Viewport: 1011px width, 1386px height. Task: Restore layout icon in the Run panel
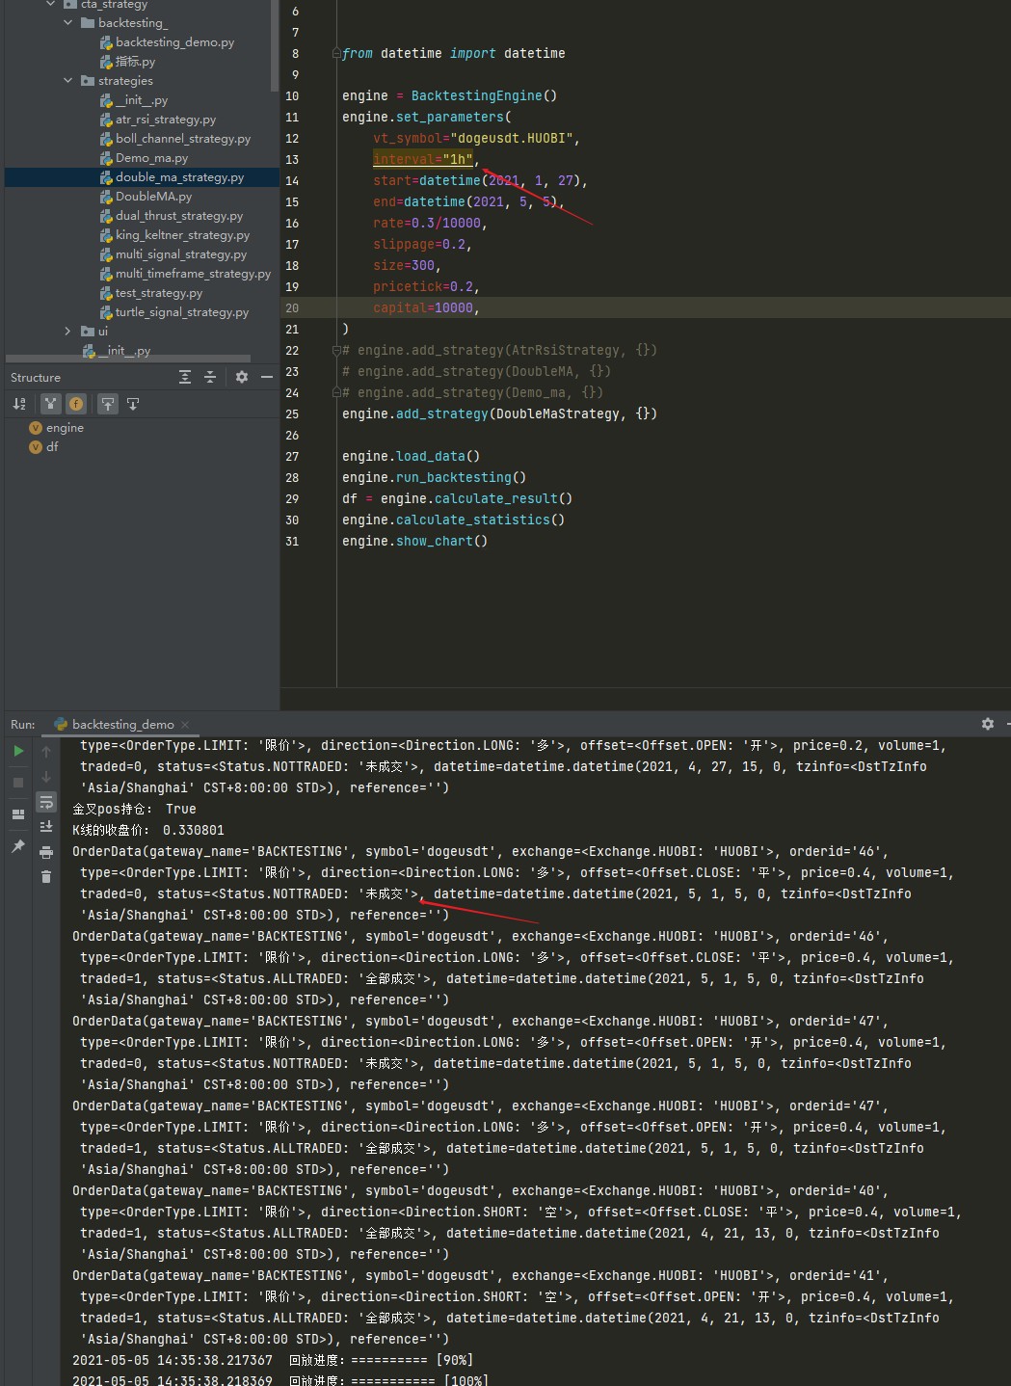(x=18, y=814)
